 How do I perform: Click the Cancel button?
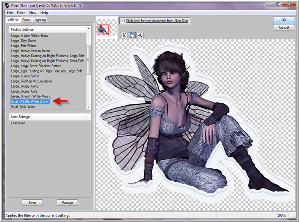pos(284,27)
